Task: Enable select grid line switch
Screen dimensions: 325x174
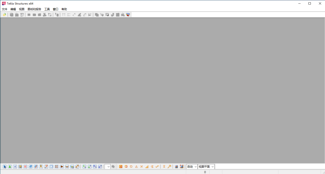Action: pos(36,166)
